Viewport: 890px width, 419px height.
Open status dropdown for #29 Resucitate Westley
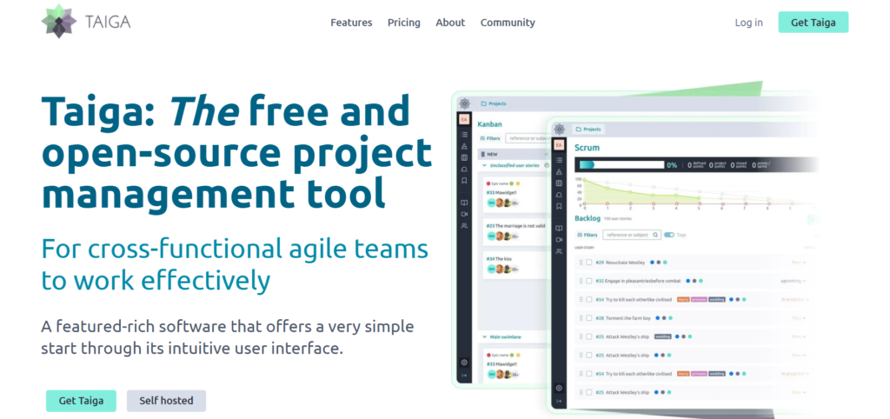799,263
